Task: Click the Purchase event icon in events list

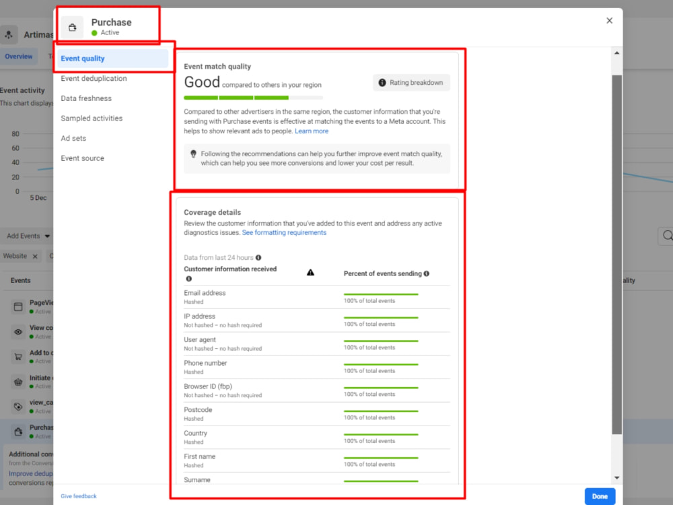Action: 18,432
